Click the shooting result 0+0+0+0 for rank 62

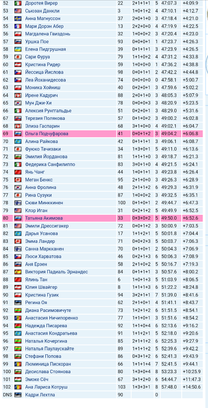tap(141, 80)
